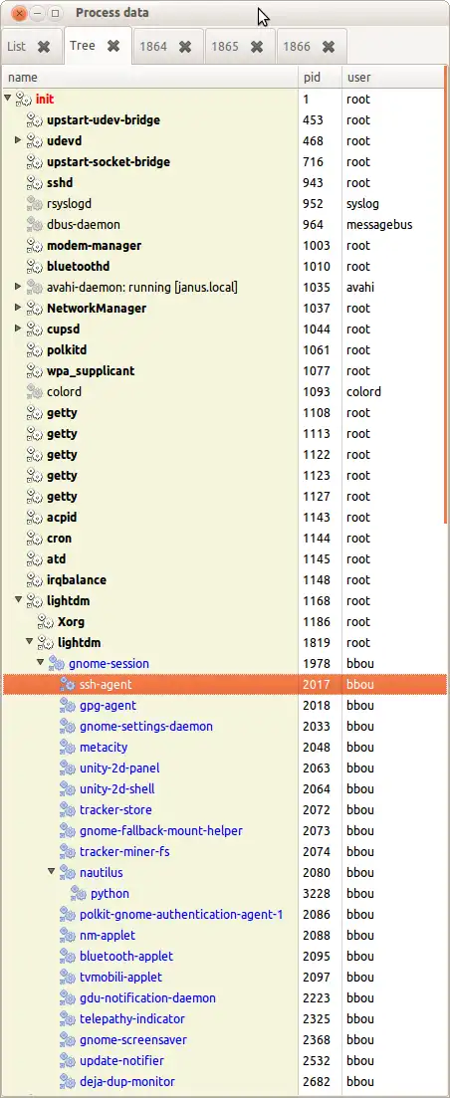Viewport: 450px width, 1098px height.
Task: Select the telepathy-indicator row
Action: [x=223, y=1019]
